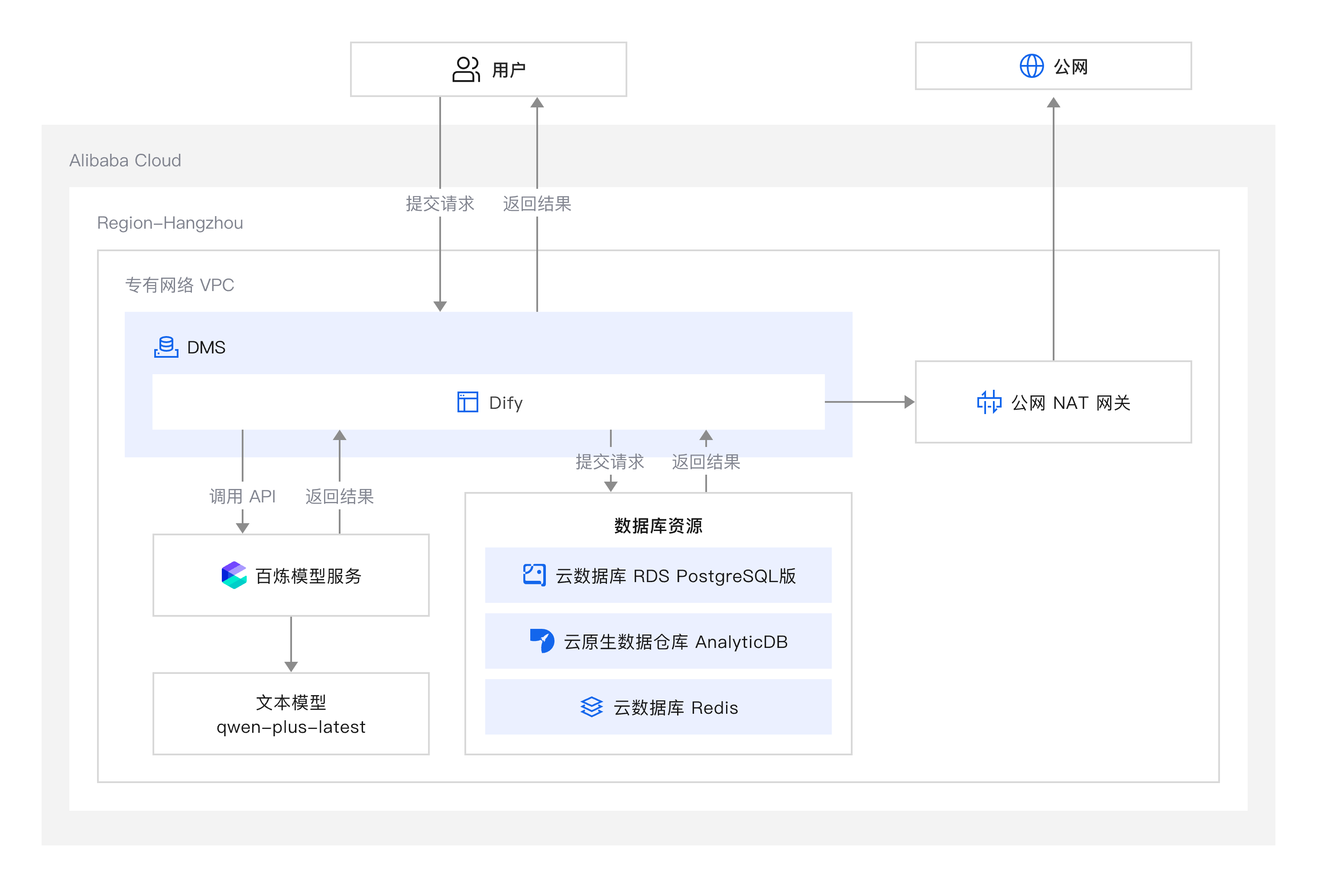Click the Region-Hangzhou label

pos(170,223)
